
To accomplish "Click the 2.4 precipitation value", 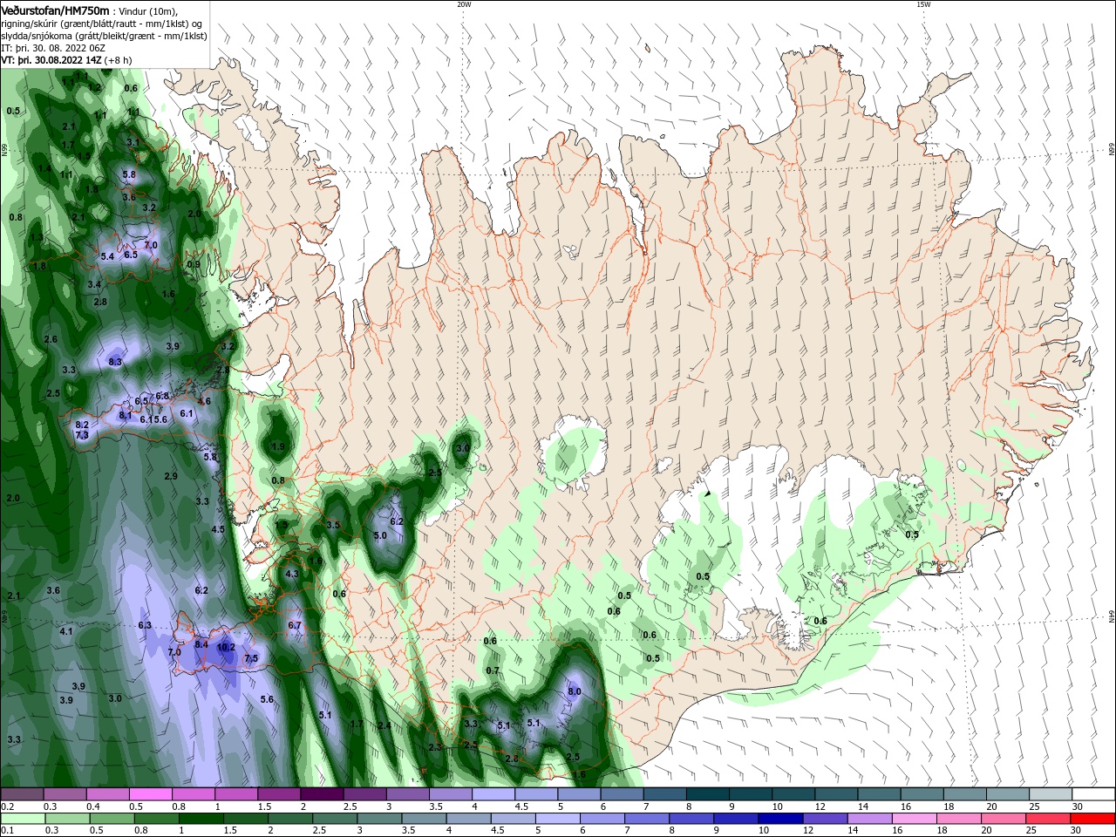I will point(384,725).
